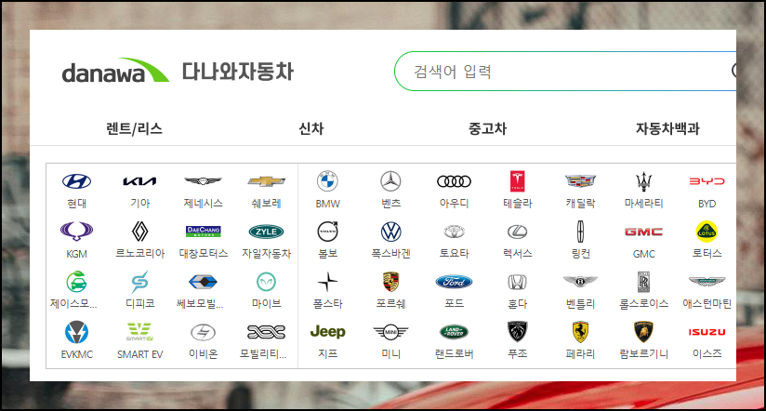Click the BYD brand logo

coord(707,181)
